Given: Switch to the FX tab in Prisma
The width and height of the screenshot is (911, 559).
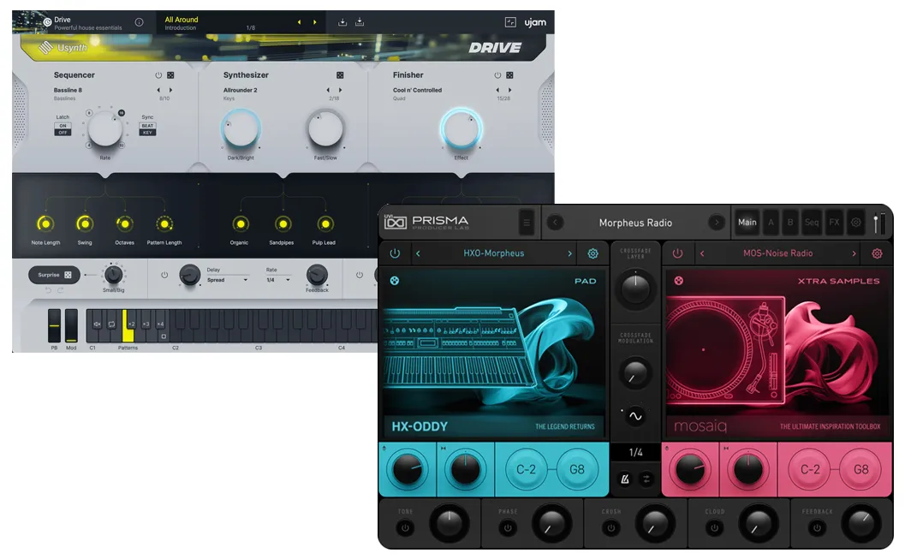Looking at the screenshot, I should pos(834,223).
